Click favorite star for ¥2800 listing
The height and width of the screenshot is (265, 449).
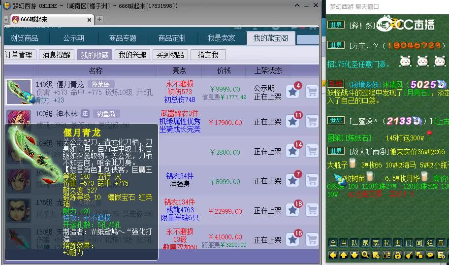(292, 151)
